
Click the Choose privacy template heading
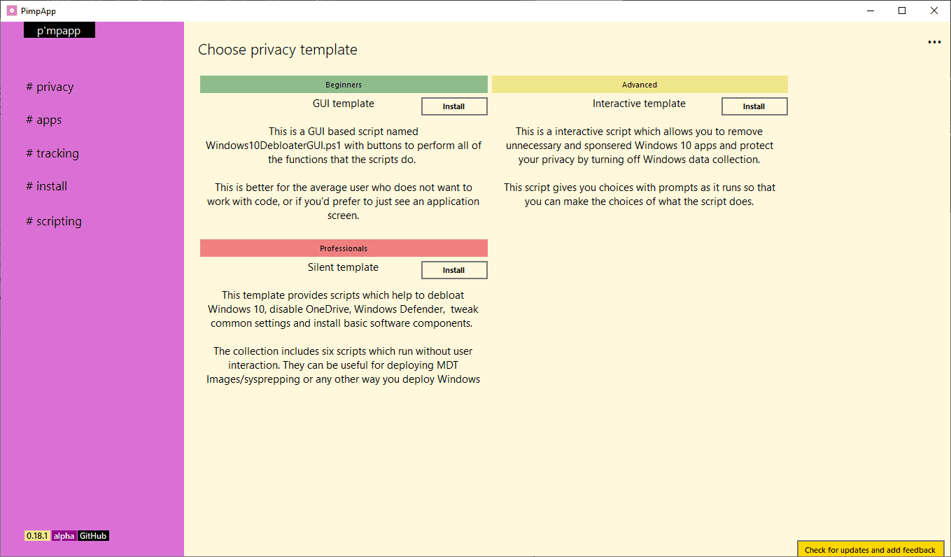coord(277,49)
